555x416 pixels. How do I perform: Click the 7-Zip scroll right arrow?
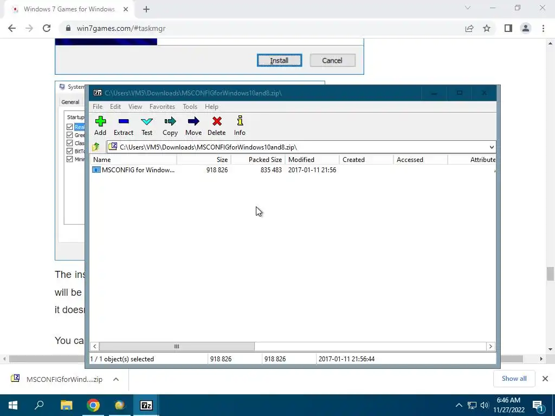(x=491, y=346)
